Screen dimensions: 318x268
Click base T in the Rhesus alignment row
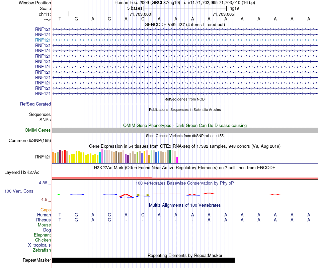pos(60,220)
